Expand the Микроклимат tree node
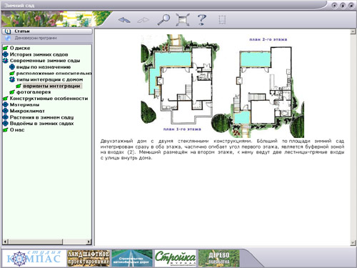The height and width of the screenshot is (268, 357). point(5,111)
